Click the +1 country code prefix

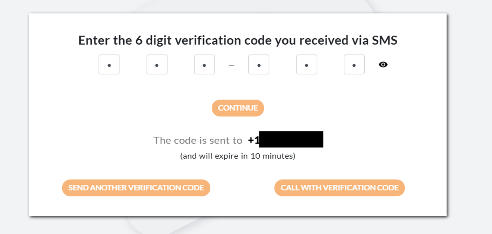253,140
